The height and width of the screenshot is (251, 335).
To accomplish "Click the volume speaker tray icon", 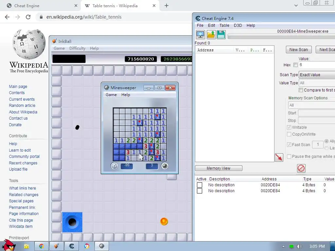I will coord(299,246).
